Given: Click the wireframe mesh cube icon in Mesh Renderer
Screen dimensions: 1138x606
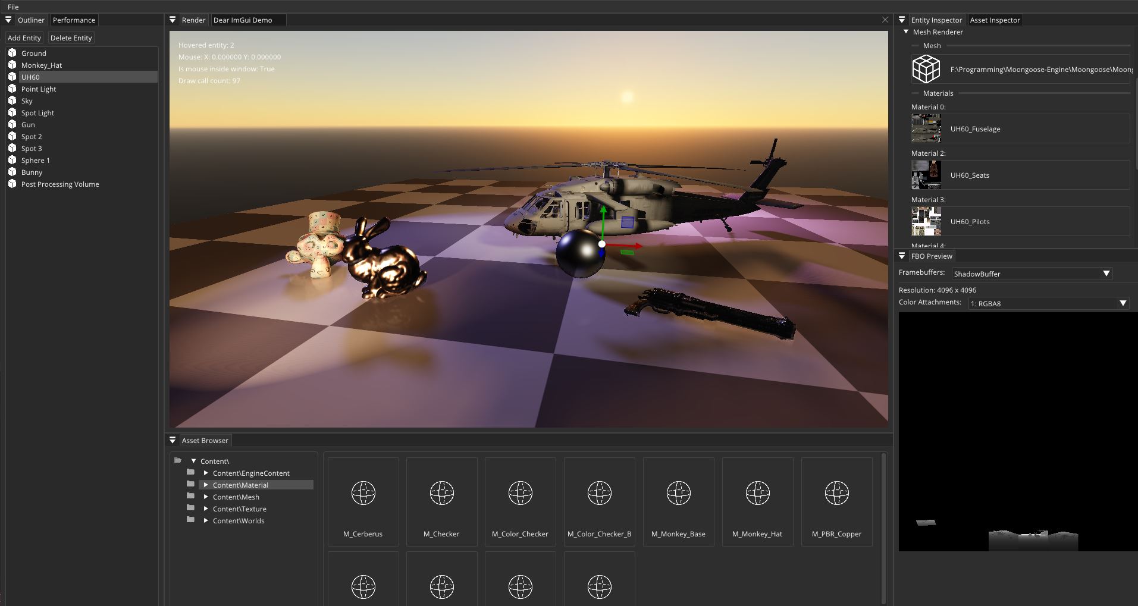Looking at the screenshot, I should (x=926, y=69).
